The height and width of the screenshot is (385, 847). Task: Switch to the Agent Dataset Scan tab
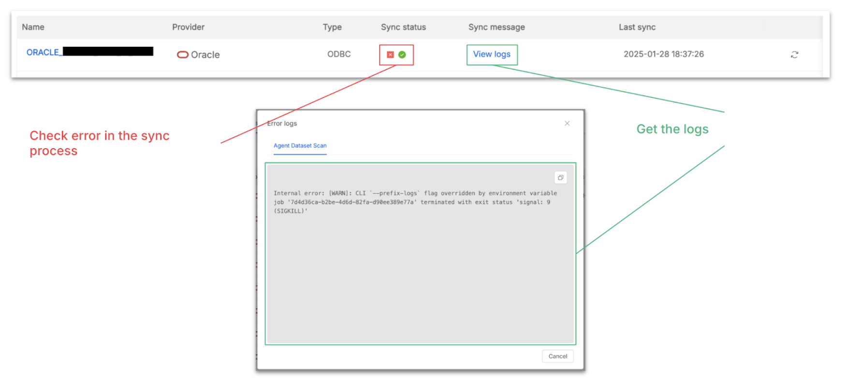click(x=300, y=146)
